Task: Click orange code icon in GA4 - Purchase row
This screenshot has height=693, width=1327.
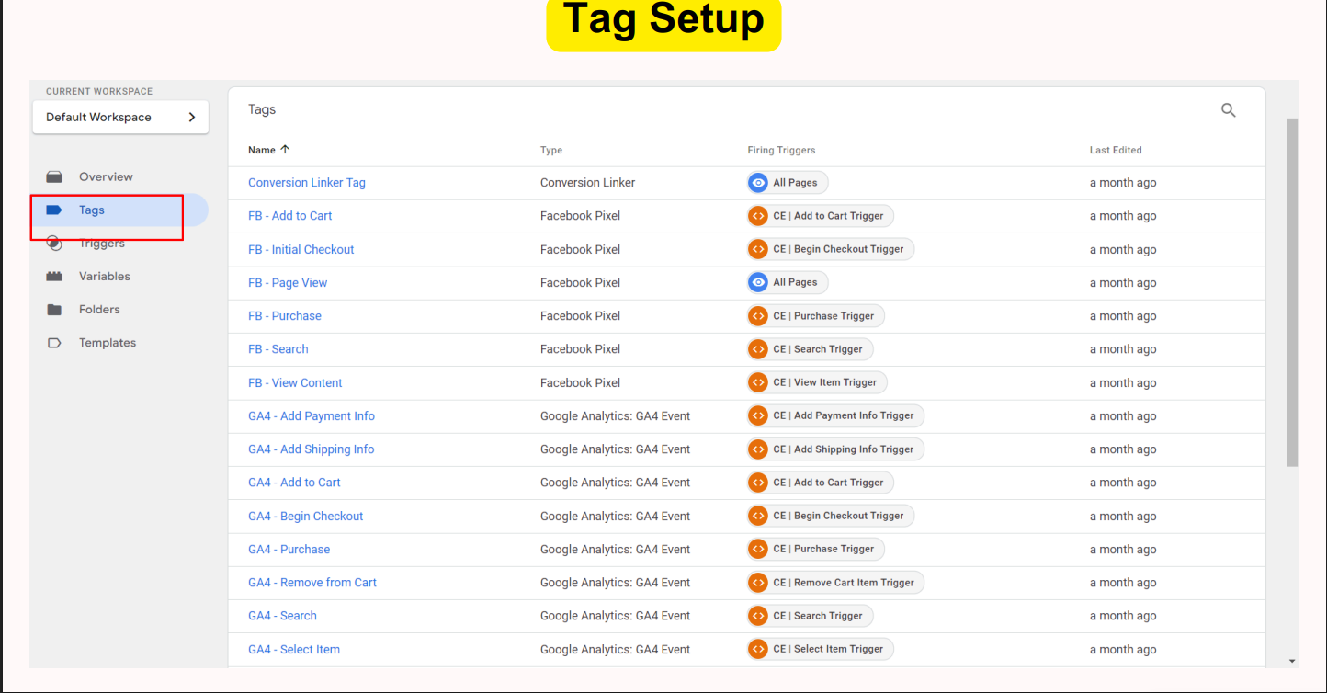Action: 758,549
